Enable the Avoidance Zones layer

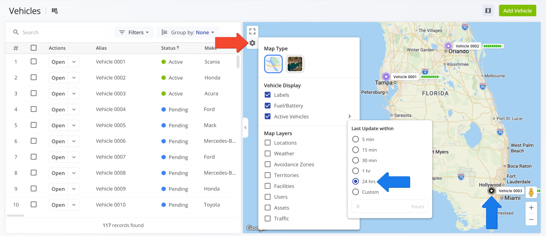[268, 164]
